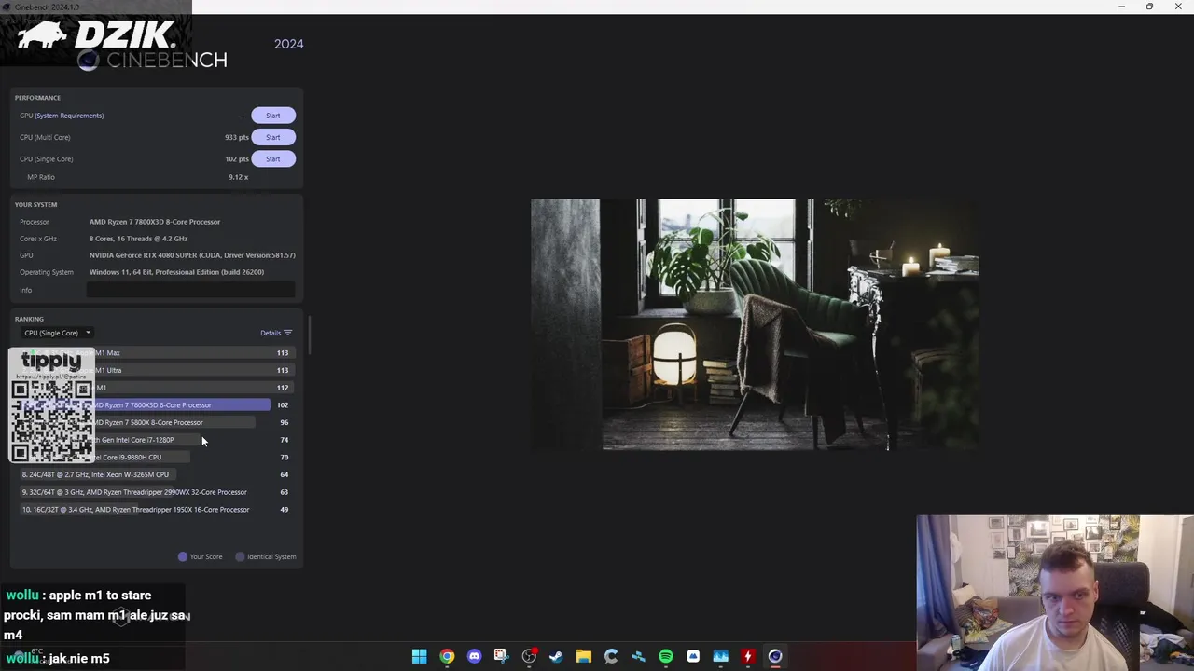Open File Explorer from the taskbar
Viewport: 1194px width, 671px height.
pyautogui.click(x=583, y=656)
